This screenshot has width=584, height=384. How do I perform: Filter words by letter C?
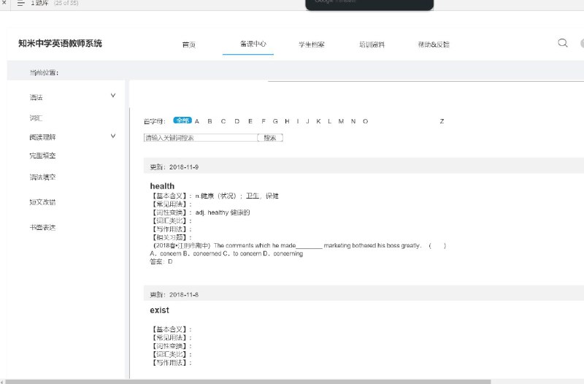tap(223, 121)
